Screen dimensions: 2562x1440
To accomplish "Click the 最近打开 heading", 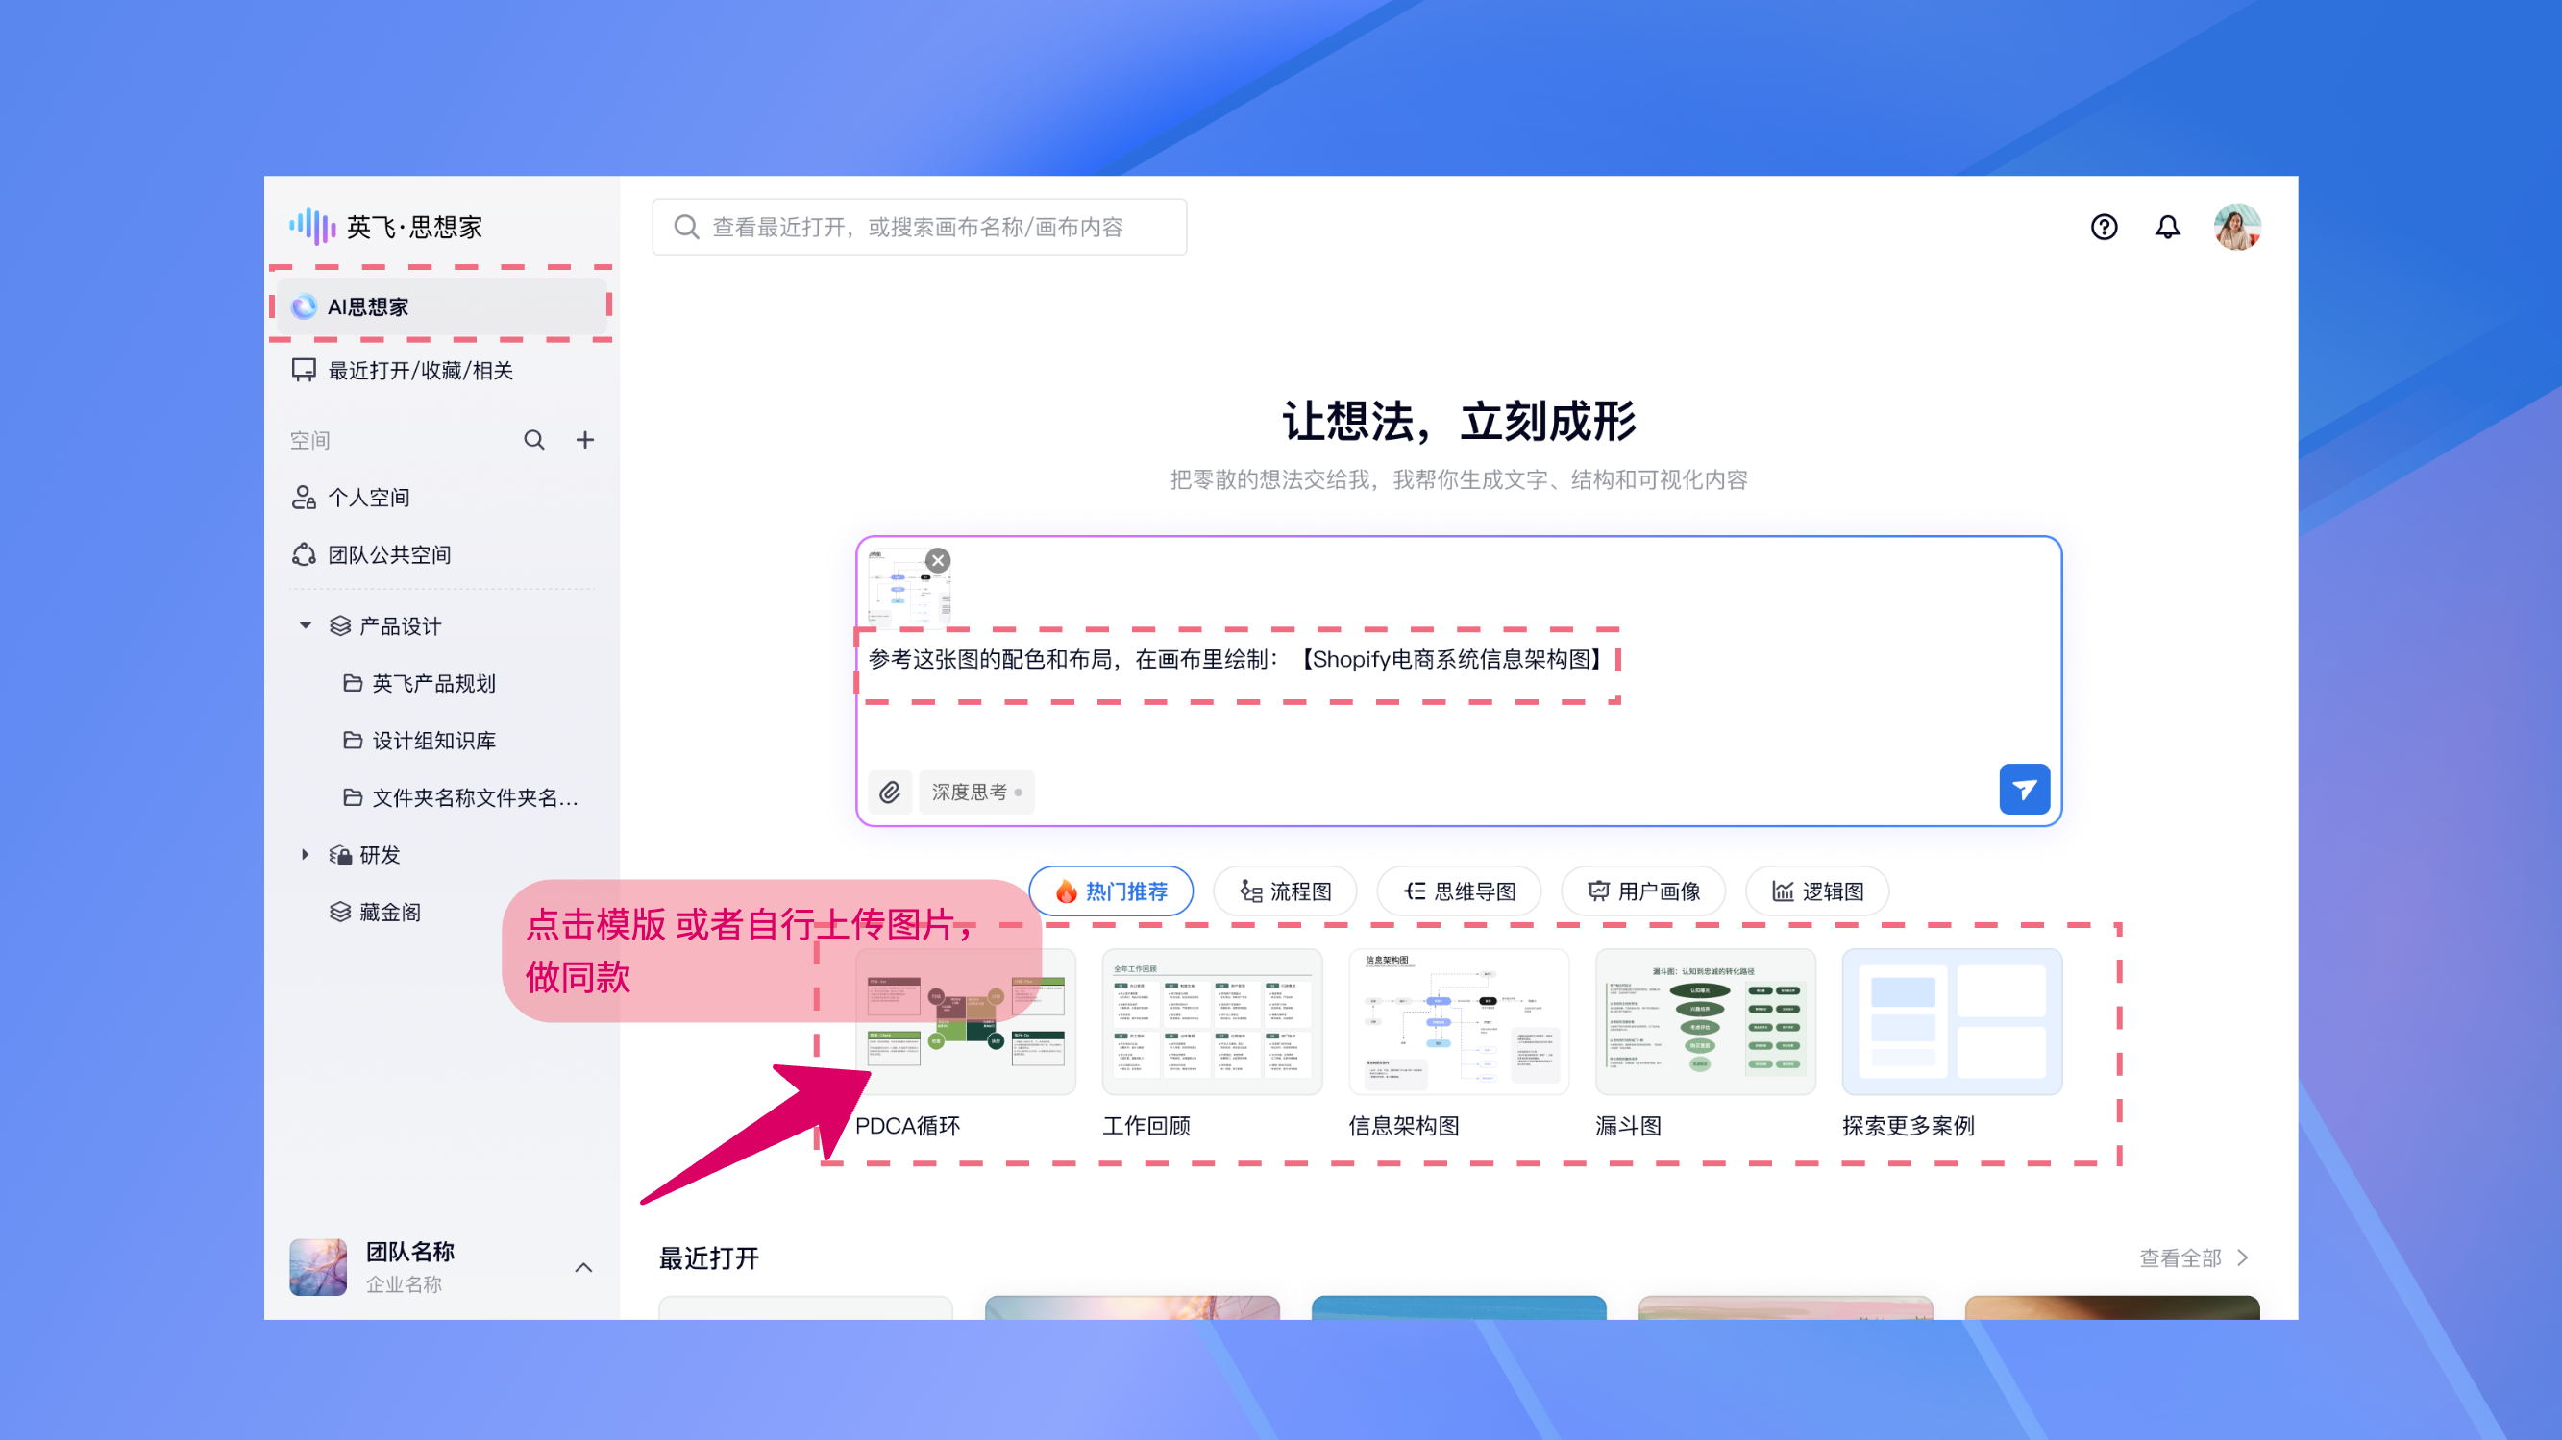I will [x=709, y=1258].
